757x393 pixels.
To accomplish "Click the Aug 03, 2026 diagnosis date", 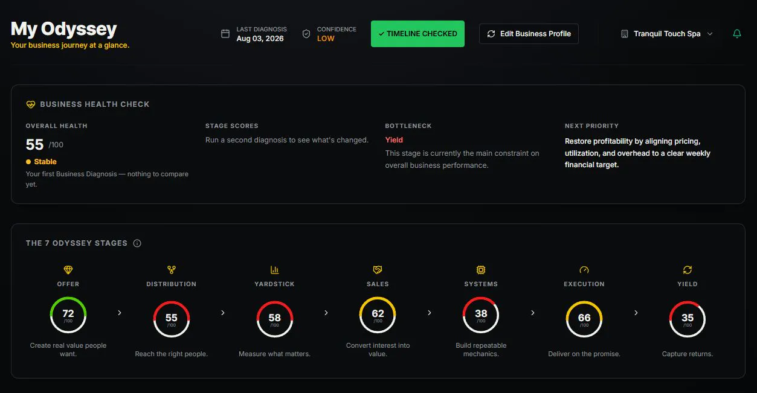I will 260,39.
